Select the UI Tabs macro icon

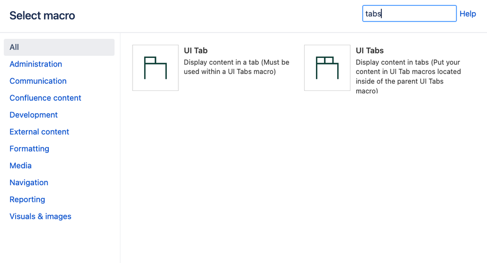[327, 68]
